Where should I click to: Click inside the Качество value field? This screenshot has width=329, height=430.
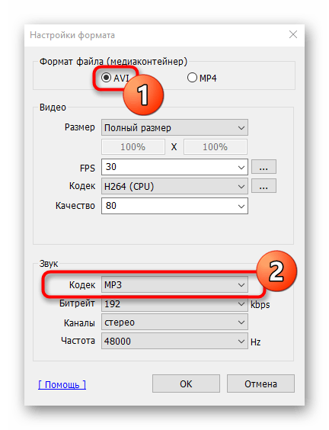tap(168, 206)
